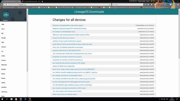Screen dimensions: 180x101
Task: Open 'm7-common: Add KeyDisabler class' link
Action: pyautogui.click(x=64, y=32)
